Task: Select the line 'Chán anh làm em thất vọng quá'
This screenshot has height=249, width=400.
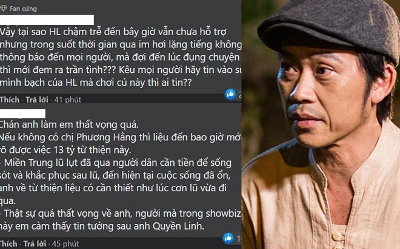Action: pos(69,124)
